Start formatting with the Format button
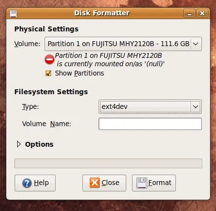The image size is (216, 211). [x=154, y=183]
